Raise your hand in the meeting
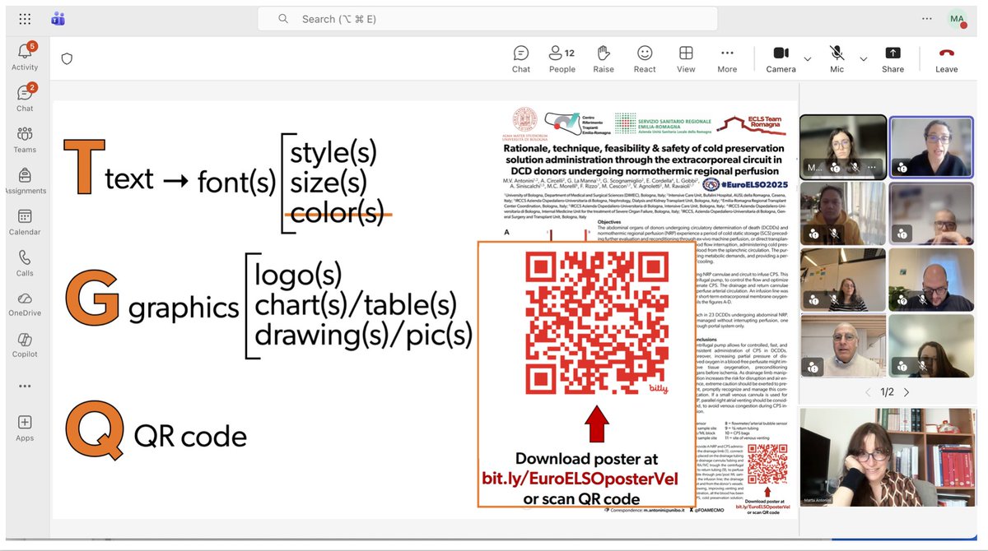This screenshot has height=551, width=988. pos(604,58)
